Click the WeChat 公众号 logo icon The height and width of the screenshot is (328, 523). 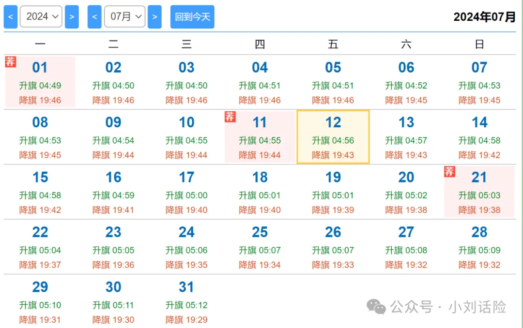coord(376,307)
